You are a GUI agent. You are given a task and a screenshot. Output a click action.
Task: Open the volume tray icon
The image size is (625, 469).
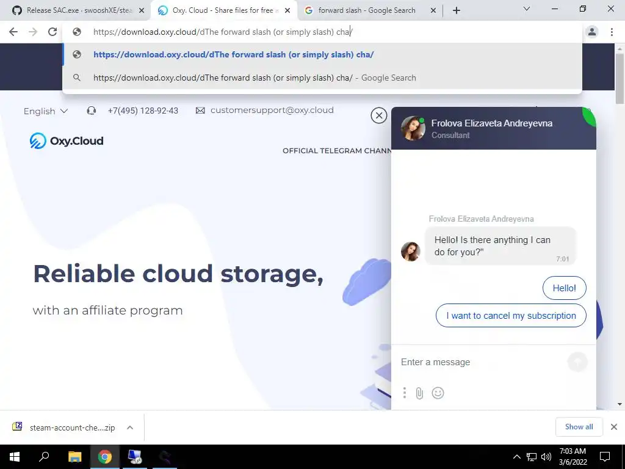pos(546,457)
